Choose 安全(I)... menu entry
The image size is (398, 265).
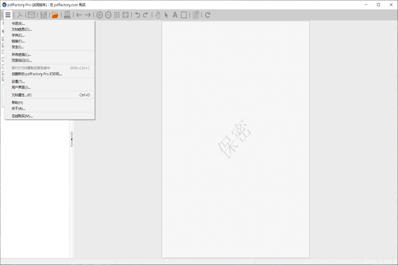tap(18, 47)
